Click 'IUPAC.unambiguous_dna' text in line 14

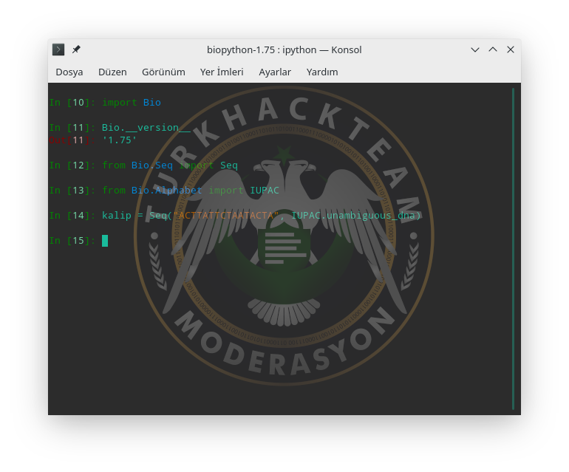[x=353, y=216]
